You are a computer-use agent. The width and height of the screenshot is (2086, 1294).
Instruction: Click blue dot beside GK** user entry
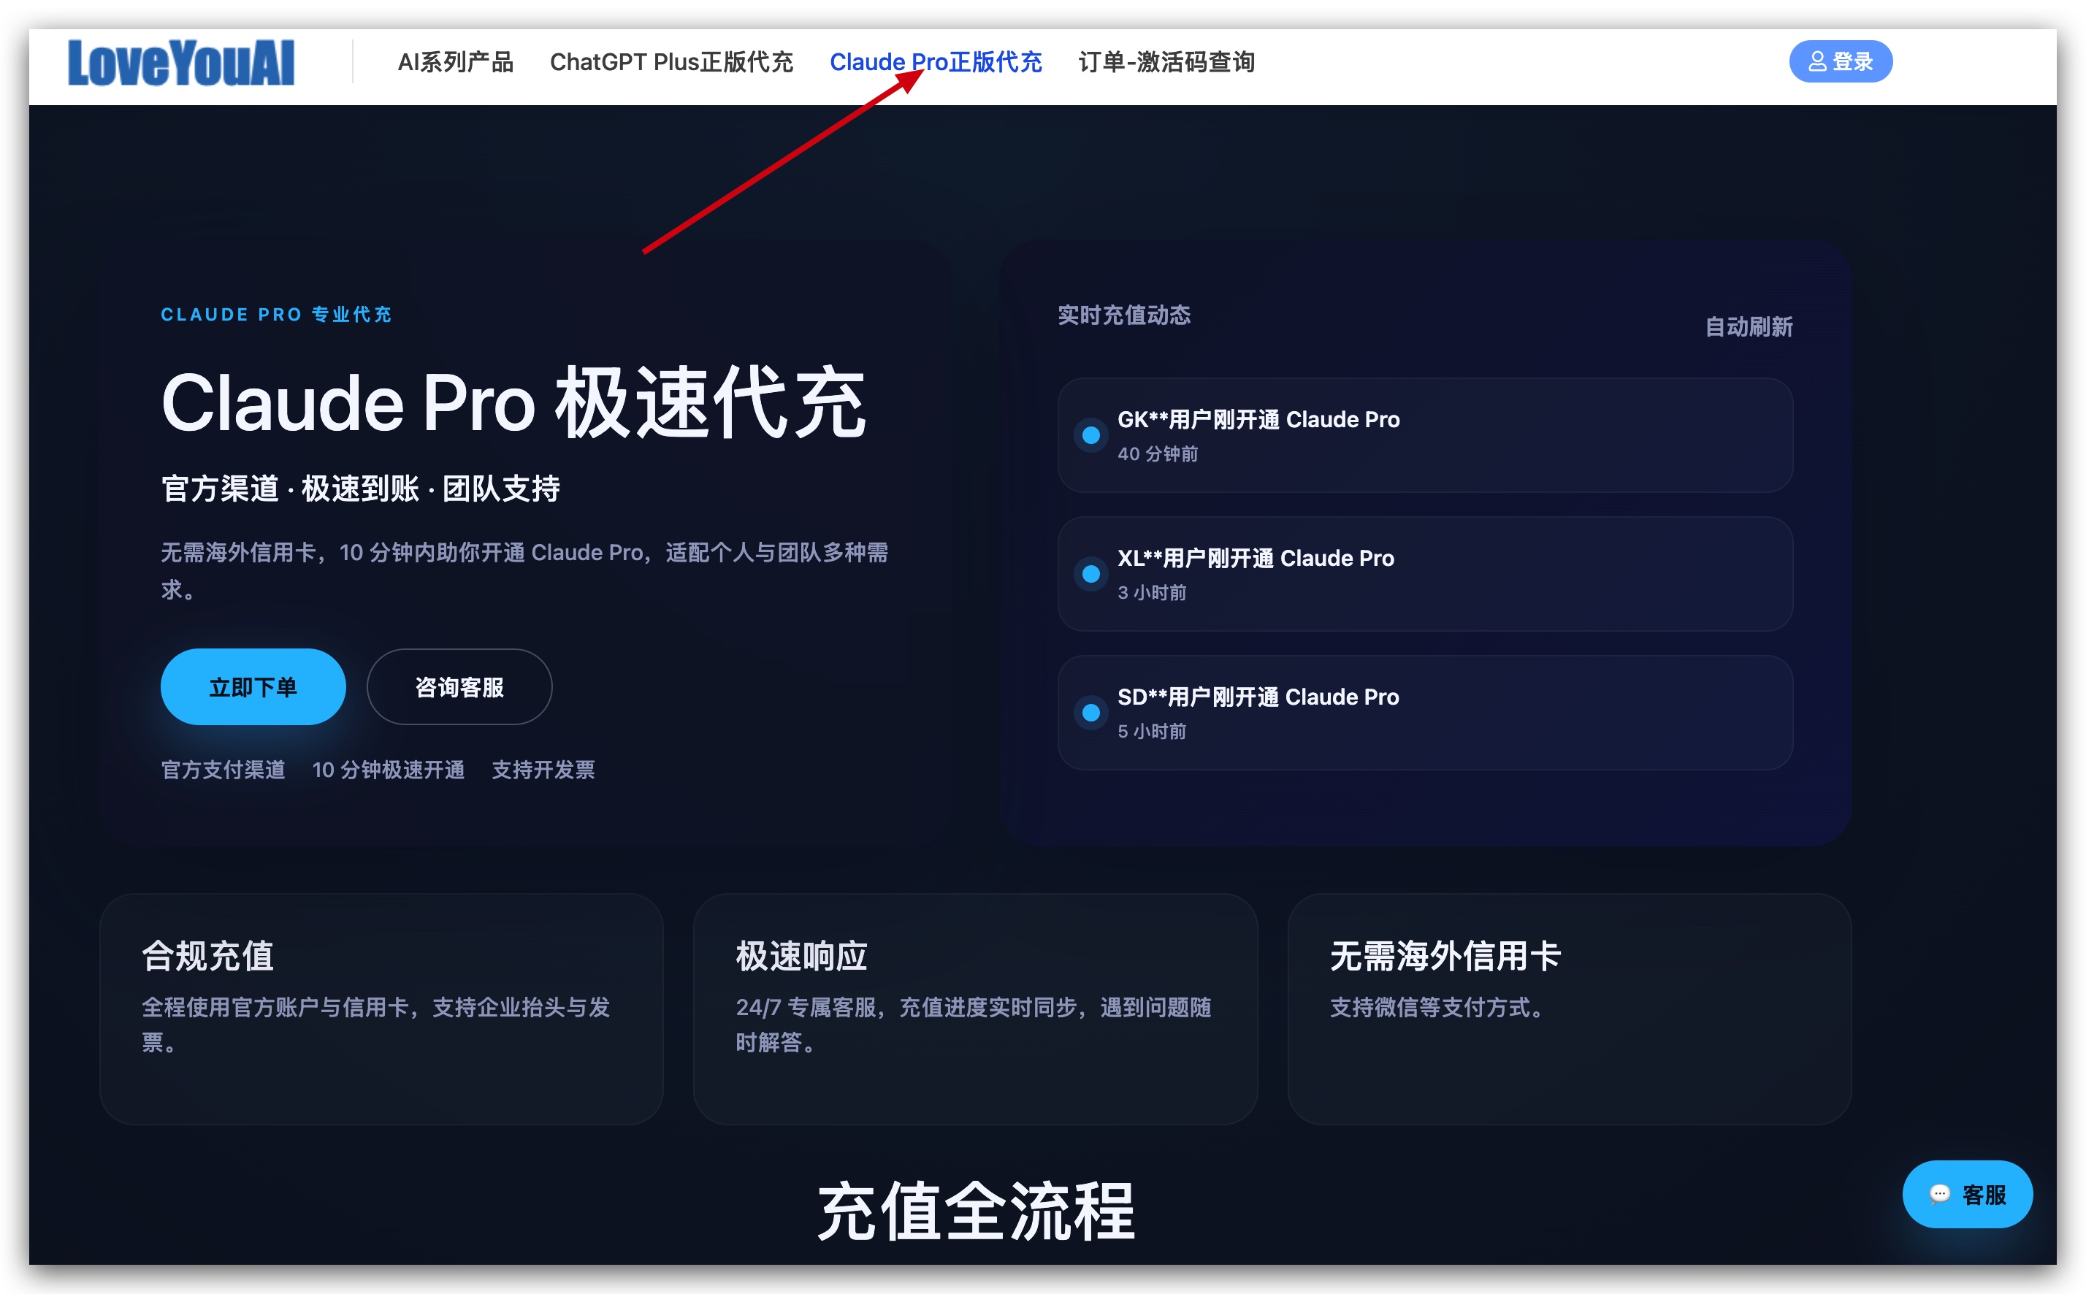point(1090,436)
